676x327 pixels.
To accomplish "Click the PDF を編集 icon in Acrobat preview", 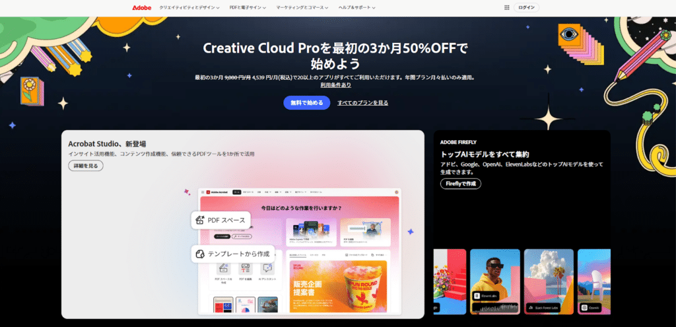I will (245, 269).
